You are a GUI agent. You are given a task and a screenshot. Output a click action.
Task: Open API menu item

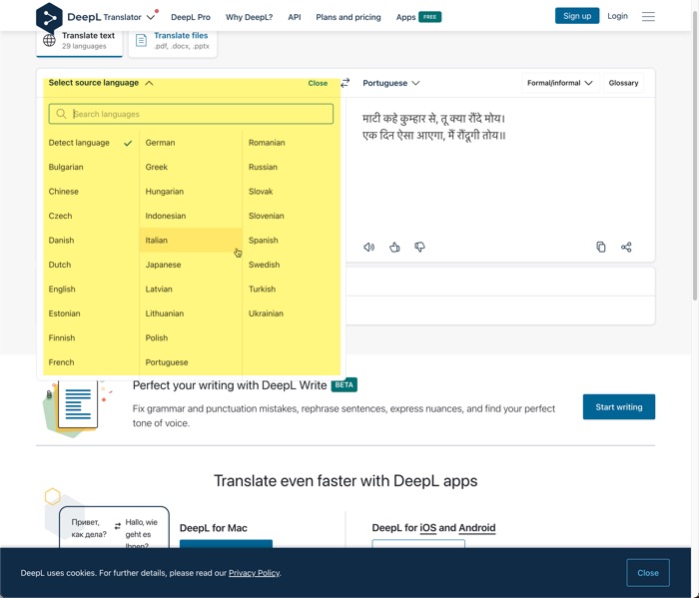[x=295, y=17]
